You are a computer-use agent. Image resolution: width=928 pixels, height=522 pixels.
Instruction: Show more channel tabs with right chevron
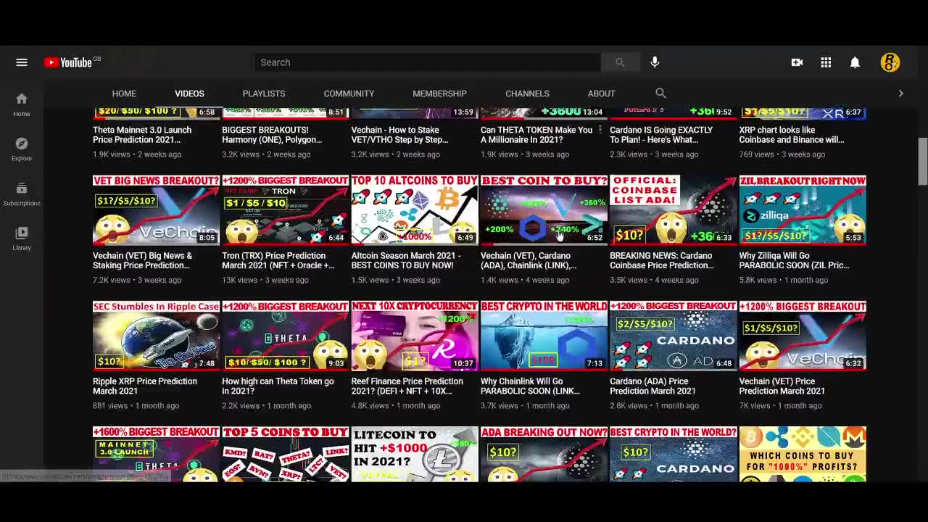(900, 93)
